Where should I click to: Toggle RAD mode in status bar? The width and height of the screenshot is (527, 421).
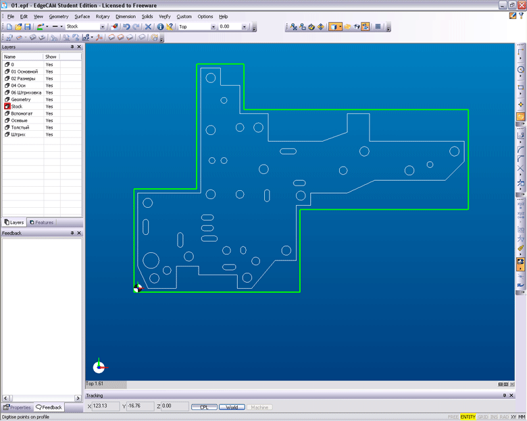504,417
